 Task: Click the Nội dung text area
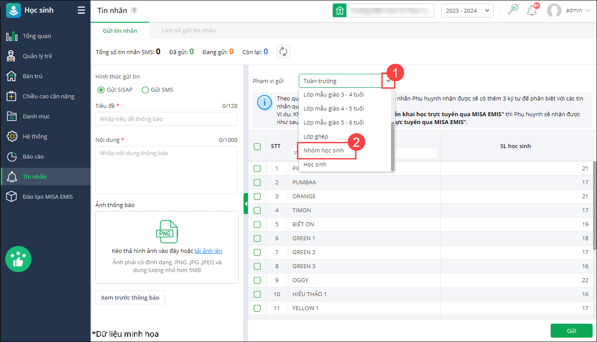pyautogui.click(x=166, y=169)
